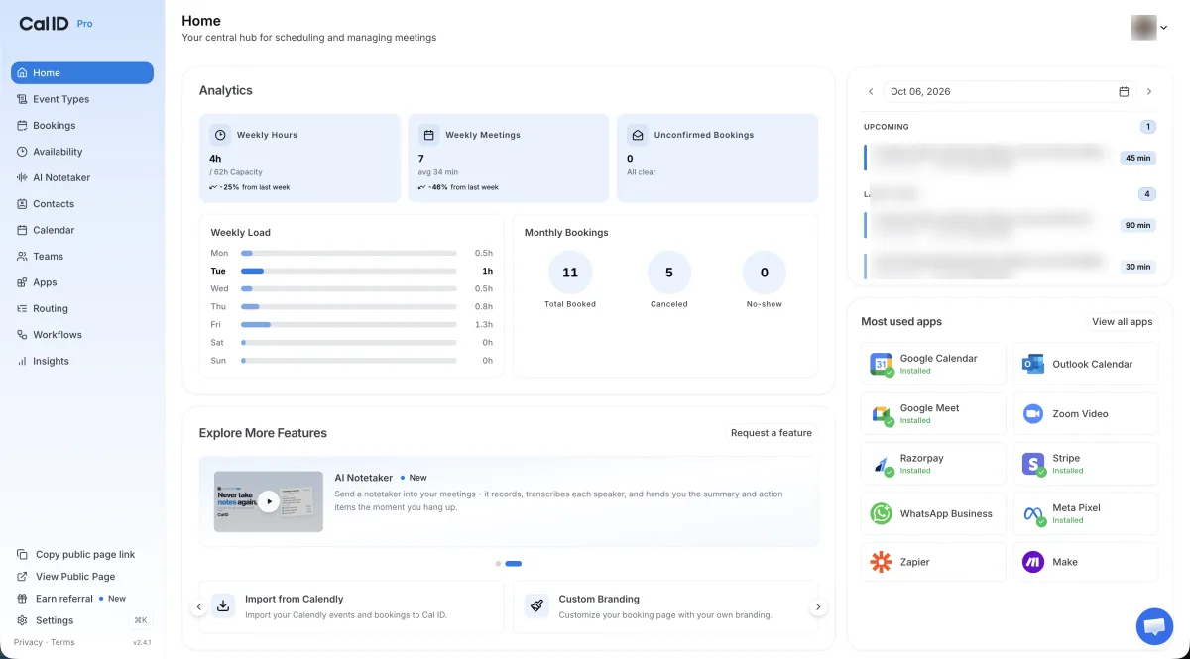Select the Google Meet app icon
The width and height of the screenshot is (1190, 659).
pos(882,414)
